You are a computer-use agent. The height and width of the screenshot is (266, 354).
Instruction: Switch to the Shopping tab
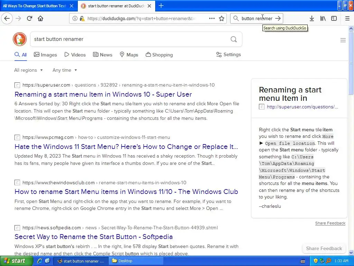pos(159,55)
